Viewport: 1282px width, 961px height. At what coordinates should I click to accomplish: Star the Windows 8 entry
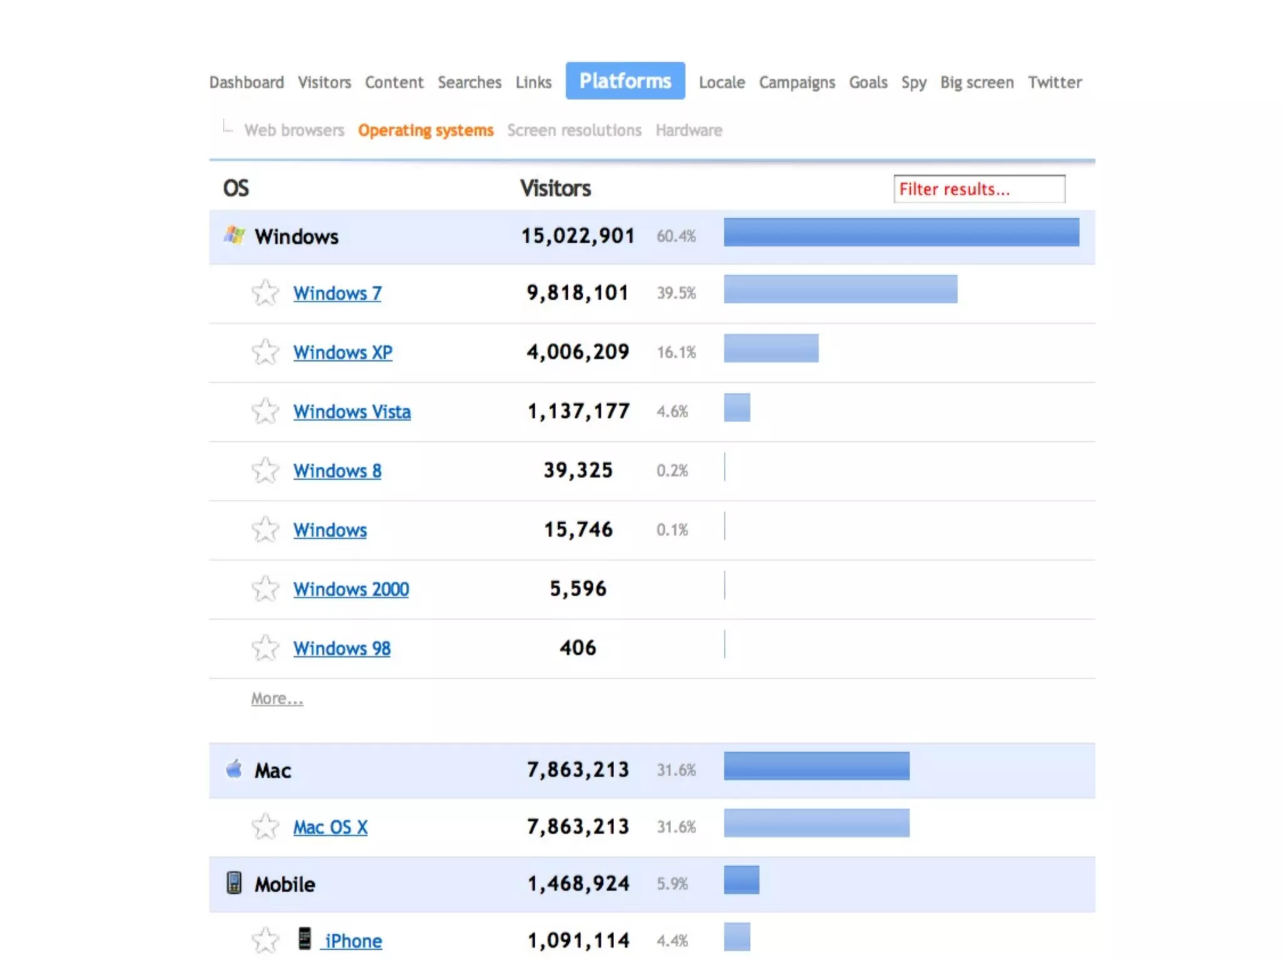coord(265,470)
